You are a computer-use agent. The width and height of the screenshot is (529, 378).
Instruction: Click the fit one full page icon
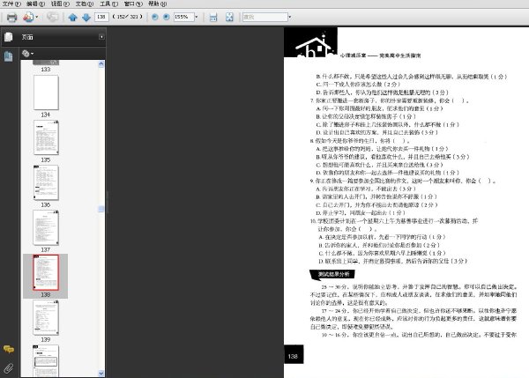pyautogui.click(x=229, y=18)
